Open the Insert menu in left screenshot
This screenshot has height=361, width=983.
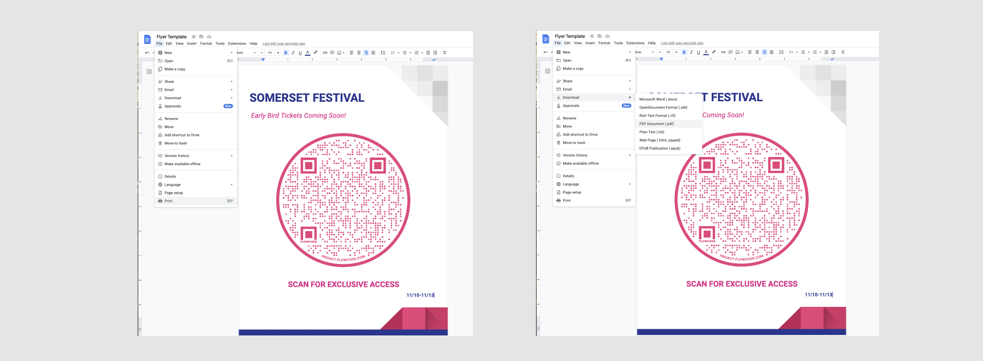point(192,43)
